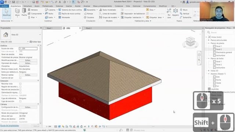Select Sistema de muro cortina
The width and height of the screenshot is (235, 132).
[x=70, y=10]
